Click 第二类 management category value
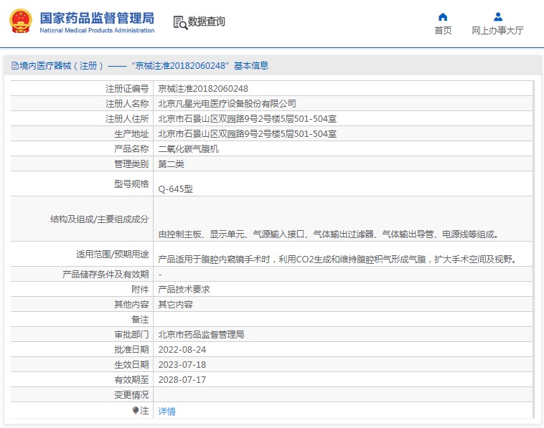 (171, 164)
